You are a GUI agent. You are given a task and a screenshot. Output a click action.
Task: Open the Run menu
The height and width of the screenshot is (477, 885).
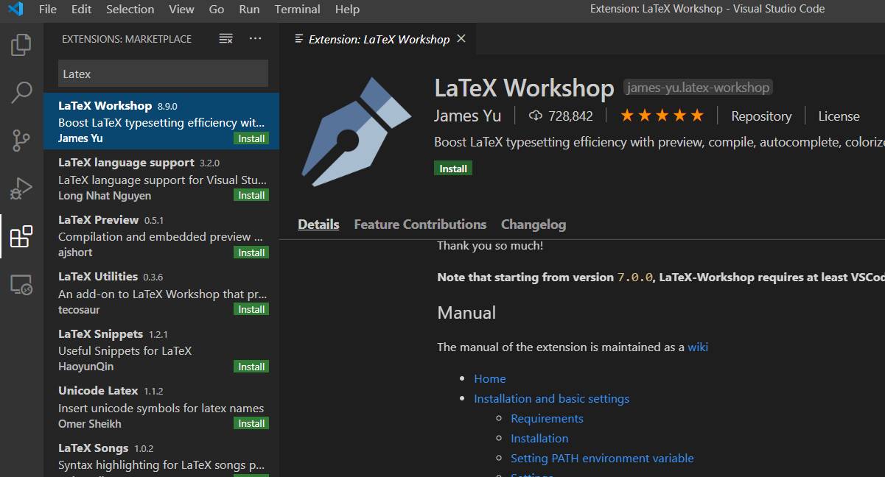pos(250,10)
